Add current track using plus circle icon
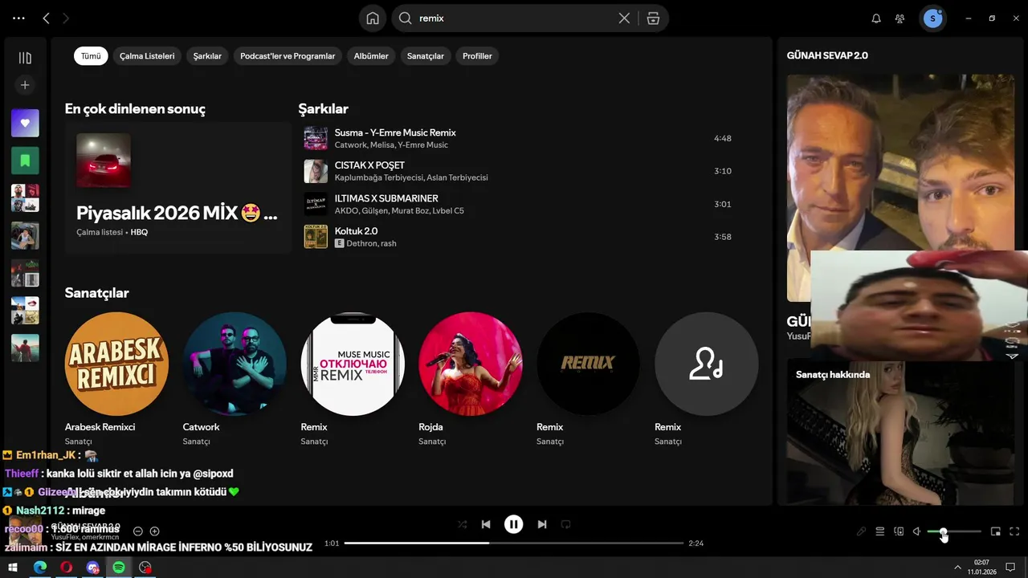1028x578 pixels. 155,531
